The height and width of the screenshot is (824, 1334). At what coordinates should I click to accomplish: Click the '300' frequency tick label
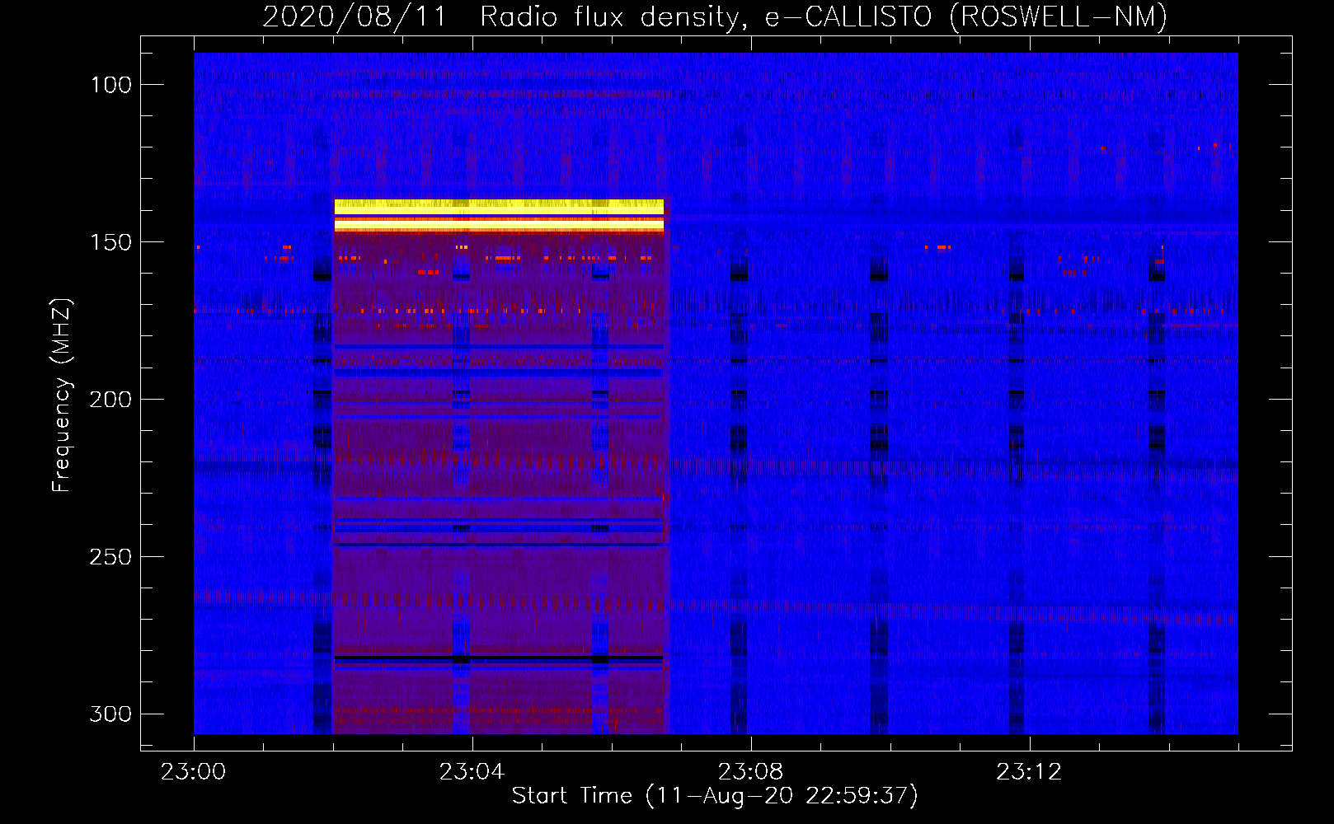110,714
